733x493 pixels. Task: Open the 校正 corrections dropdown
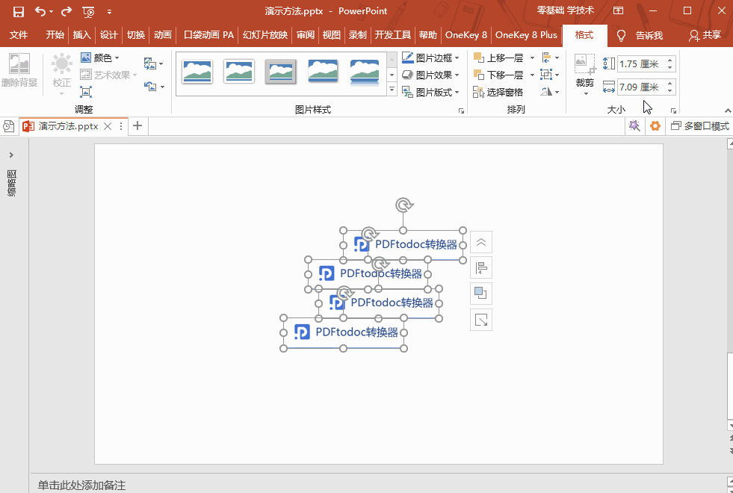tap(62, 75)
